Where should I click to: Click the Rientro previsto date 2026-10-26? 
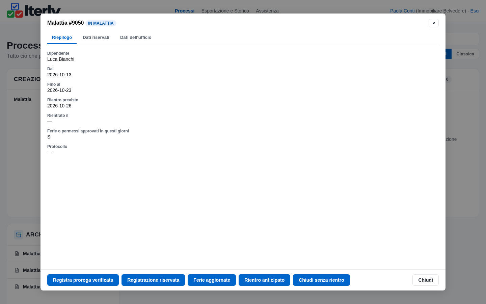[59, 106]
